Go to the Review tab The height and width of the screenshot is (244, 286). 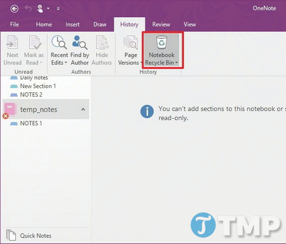[161, 24]
